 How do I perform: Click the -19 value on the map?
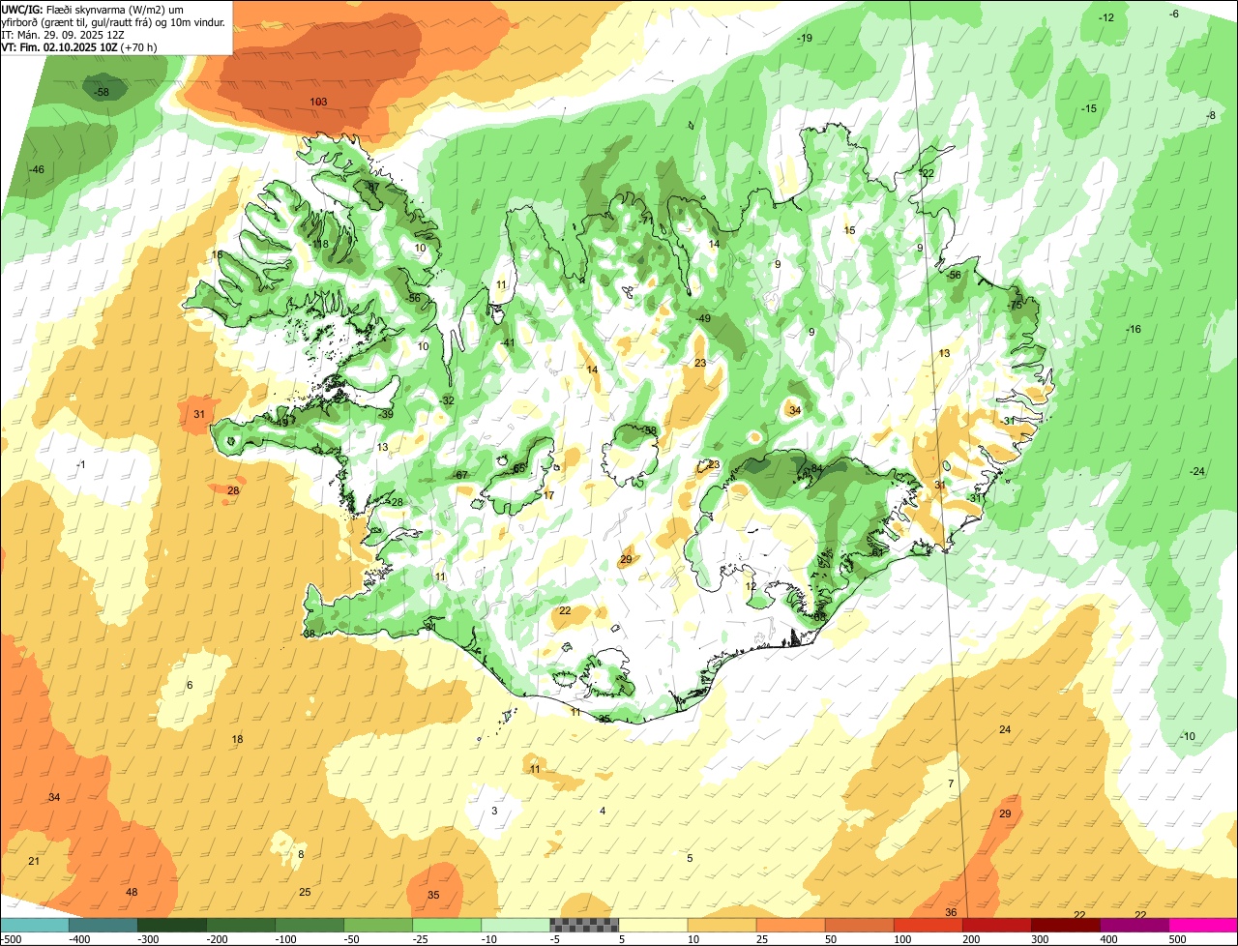click(x=805, y=38)
